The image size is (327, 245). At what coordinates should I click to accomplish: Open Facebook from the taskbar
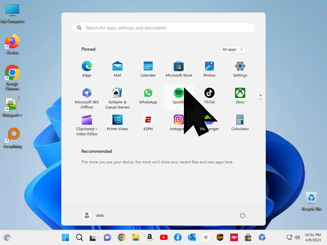(x=178, y=237)
